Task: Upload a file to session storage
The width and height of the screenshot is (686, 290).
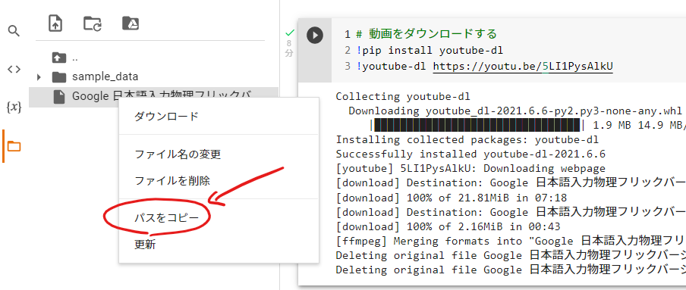Action: (x=55, y=23)
